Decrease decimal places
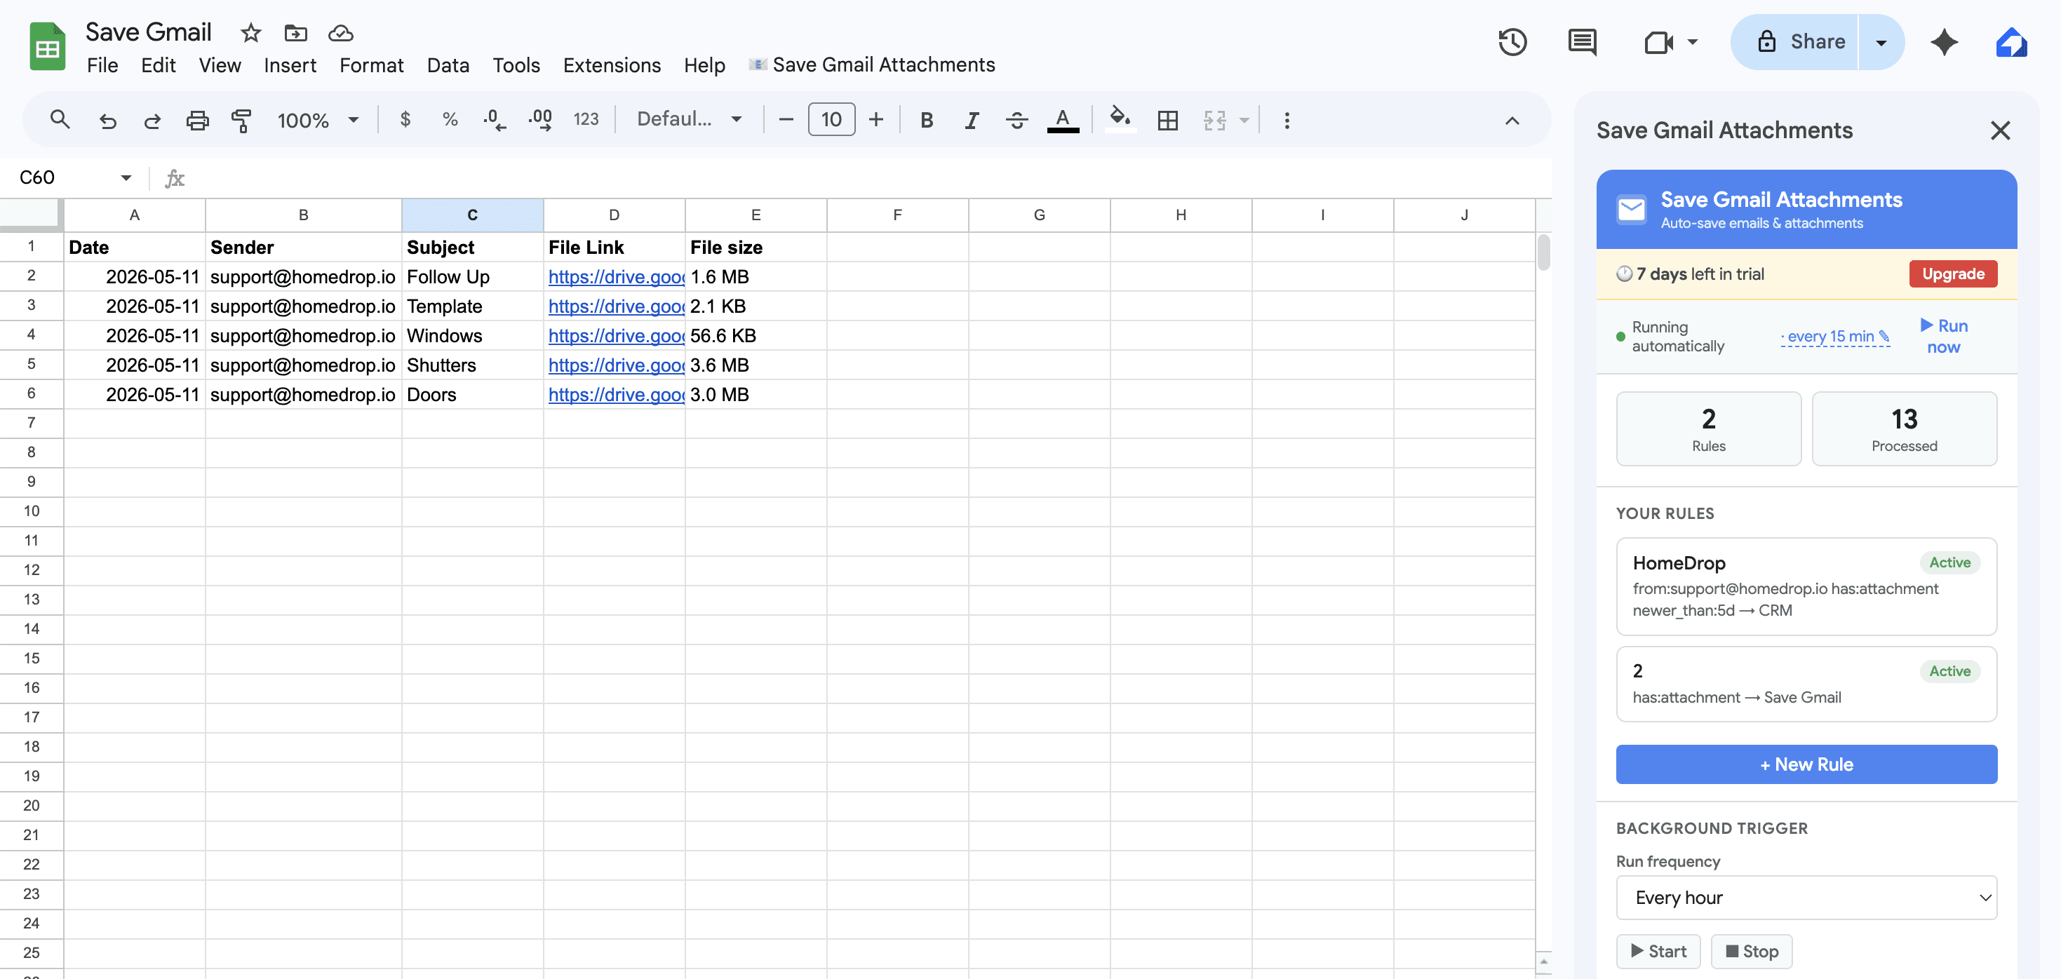 click(x=495, y=120)
